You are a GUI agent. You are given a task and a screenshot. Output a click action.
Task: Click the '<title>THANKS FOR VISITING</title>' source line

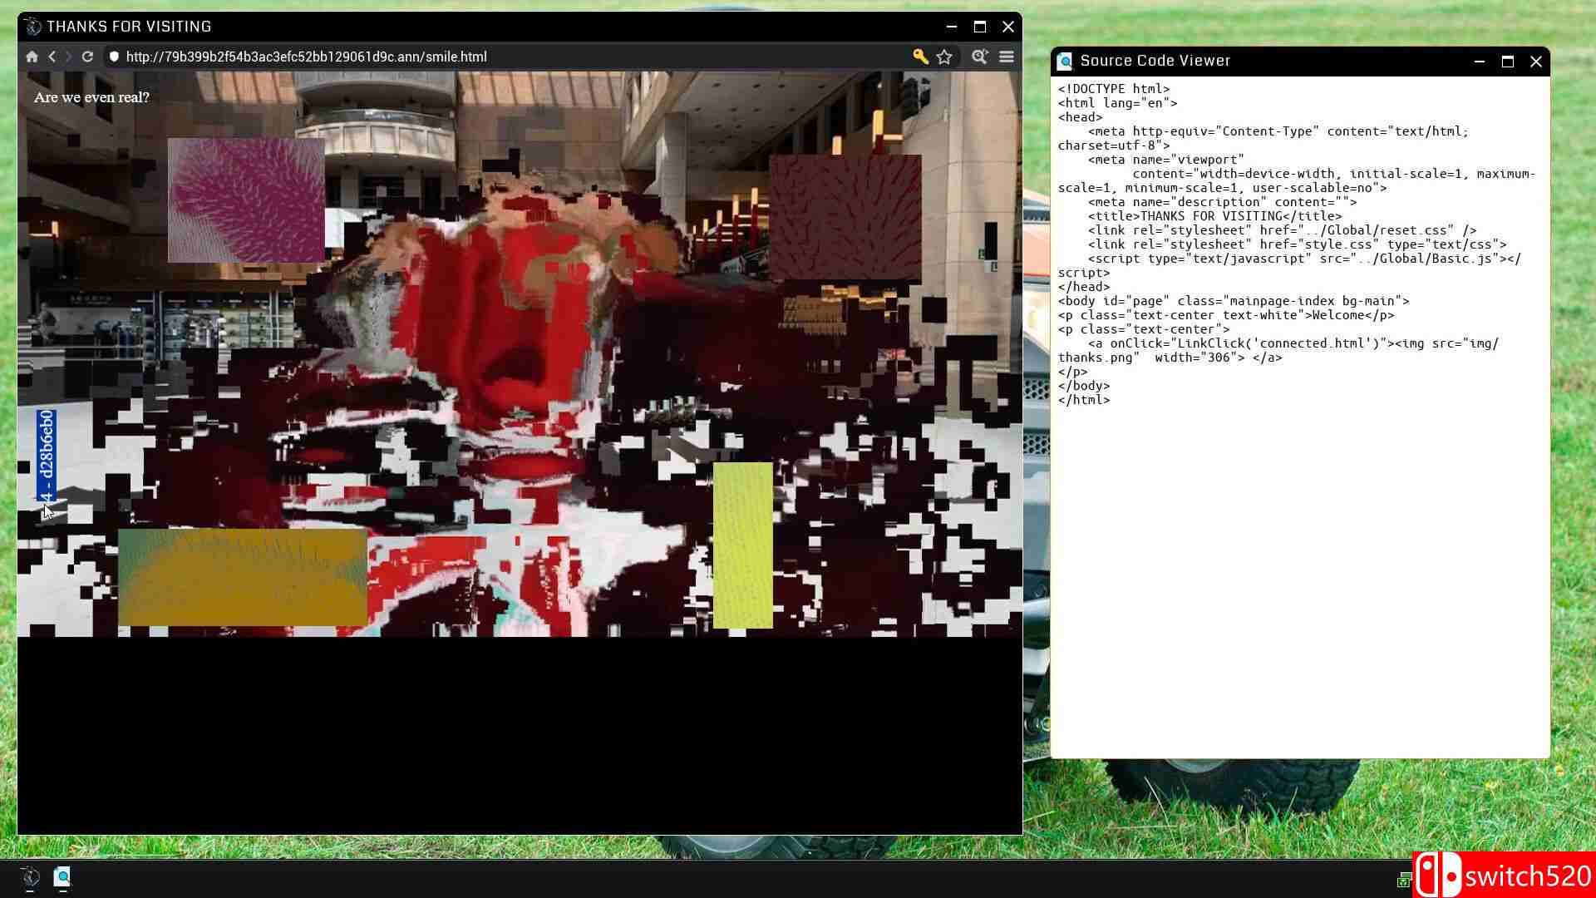[x=1214, y=216]
